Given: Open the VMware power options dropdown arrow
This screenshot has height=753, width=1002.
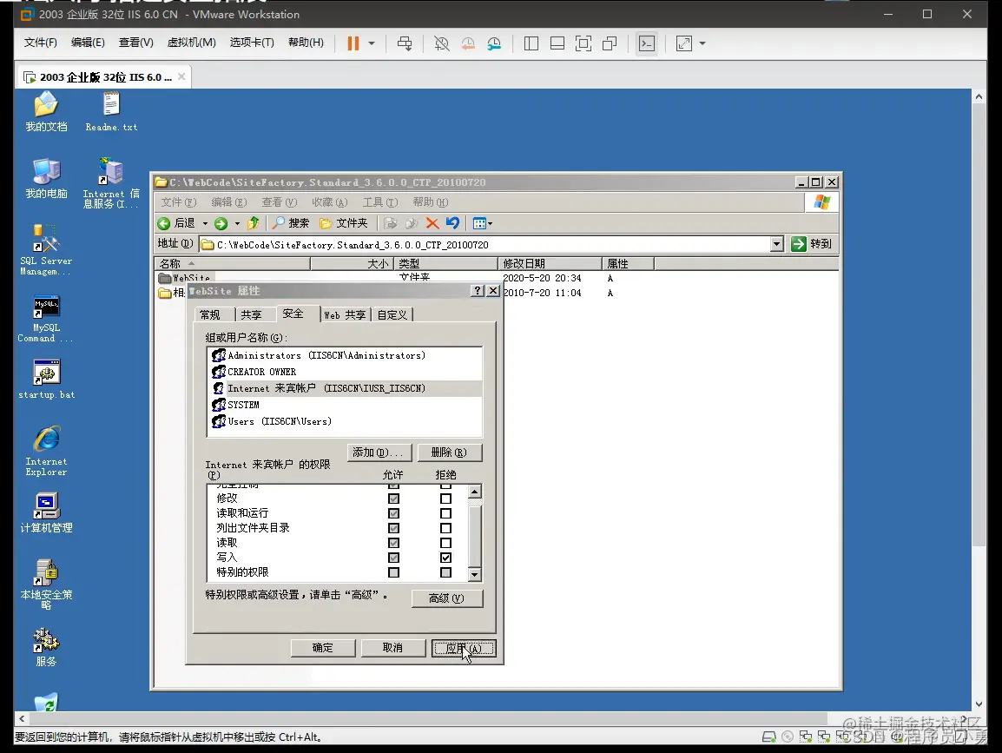Looking at the screenshot, I should click(372, 43).
